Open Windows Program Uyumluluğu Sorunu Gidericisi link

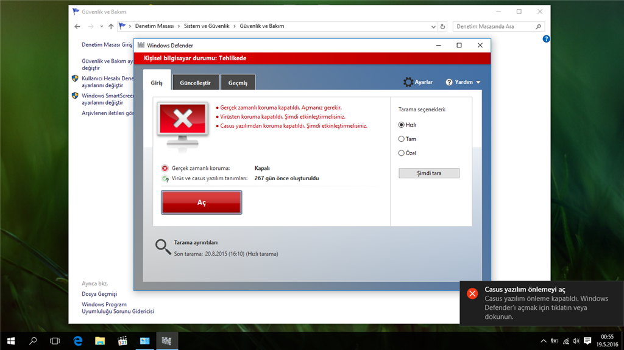coord(118,308)
